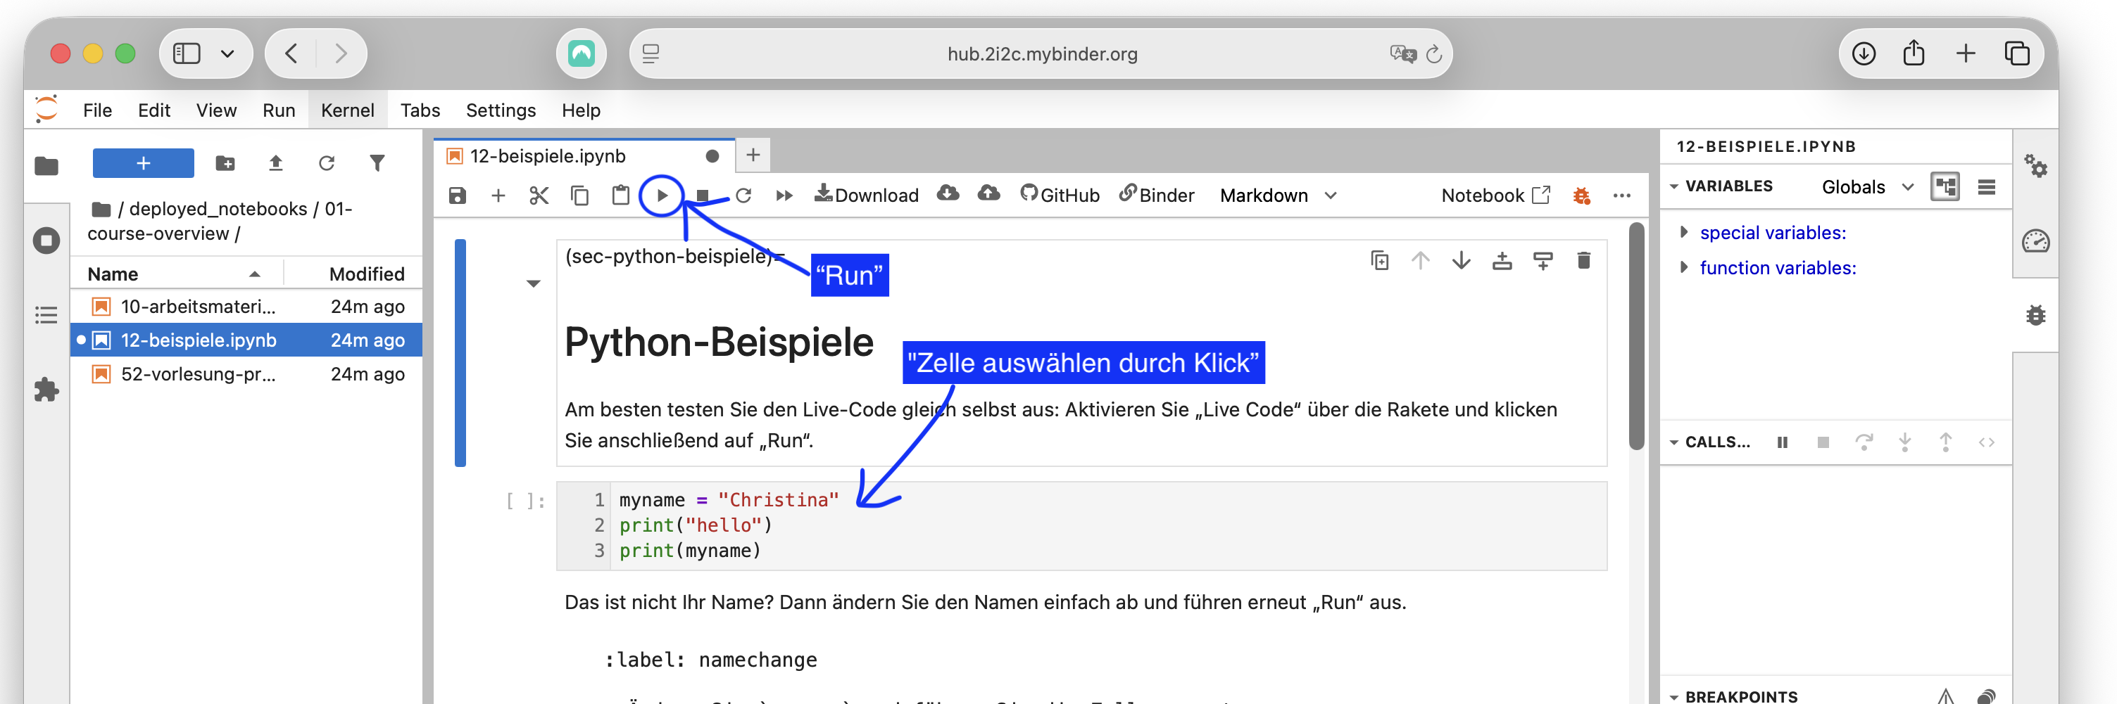Upload files with the upload arrow icon
The image size is (2117, 704).
(276, 163)
